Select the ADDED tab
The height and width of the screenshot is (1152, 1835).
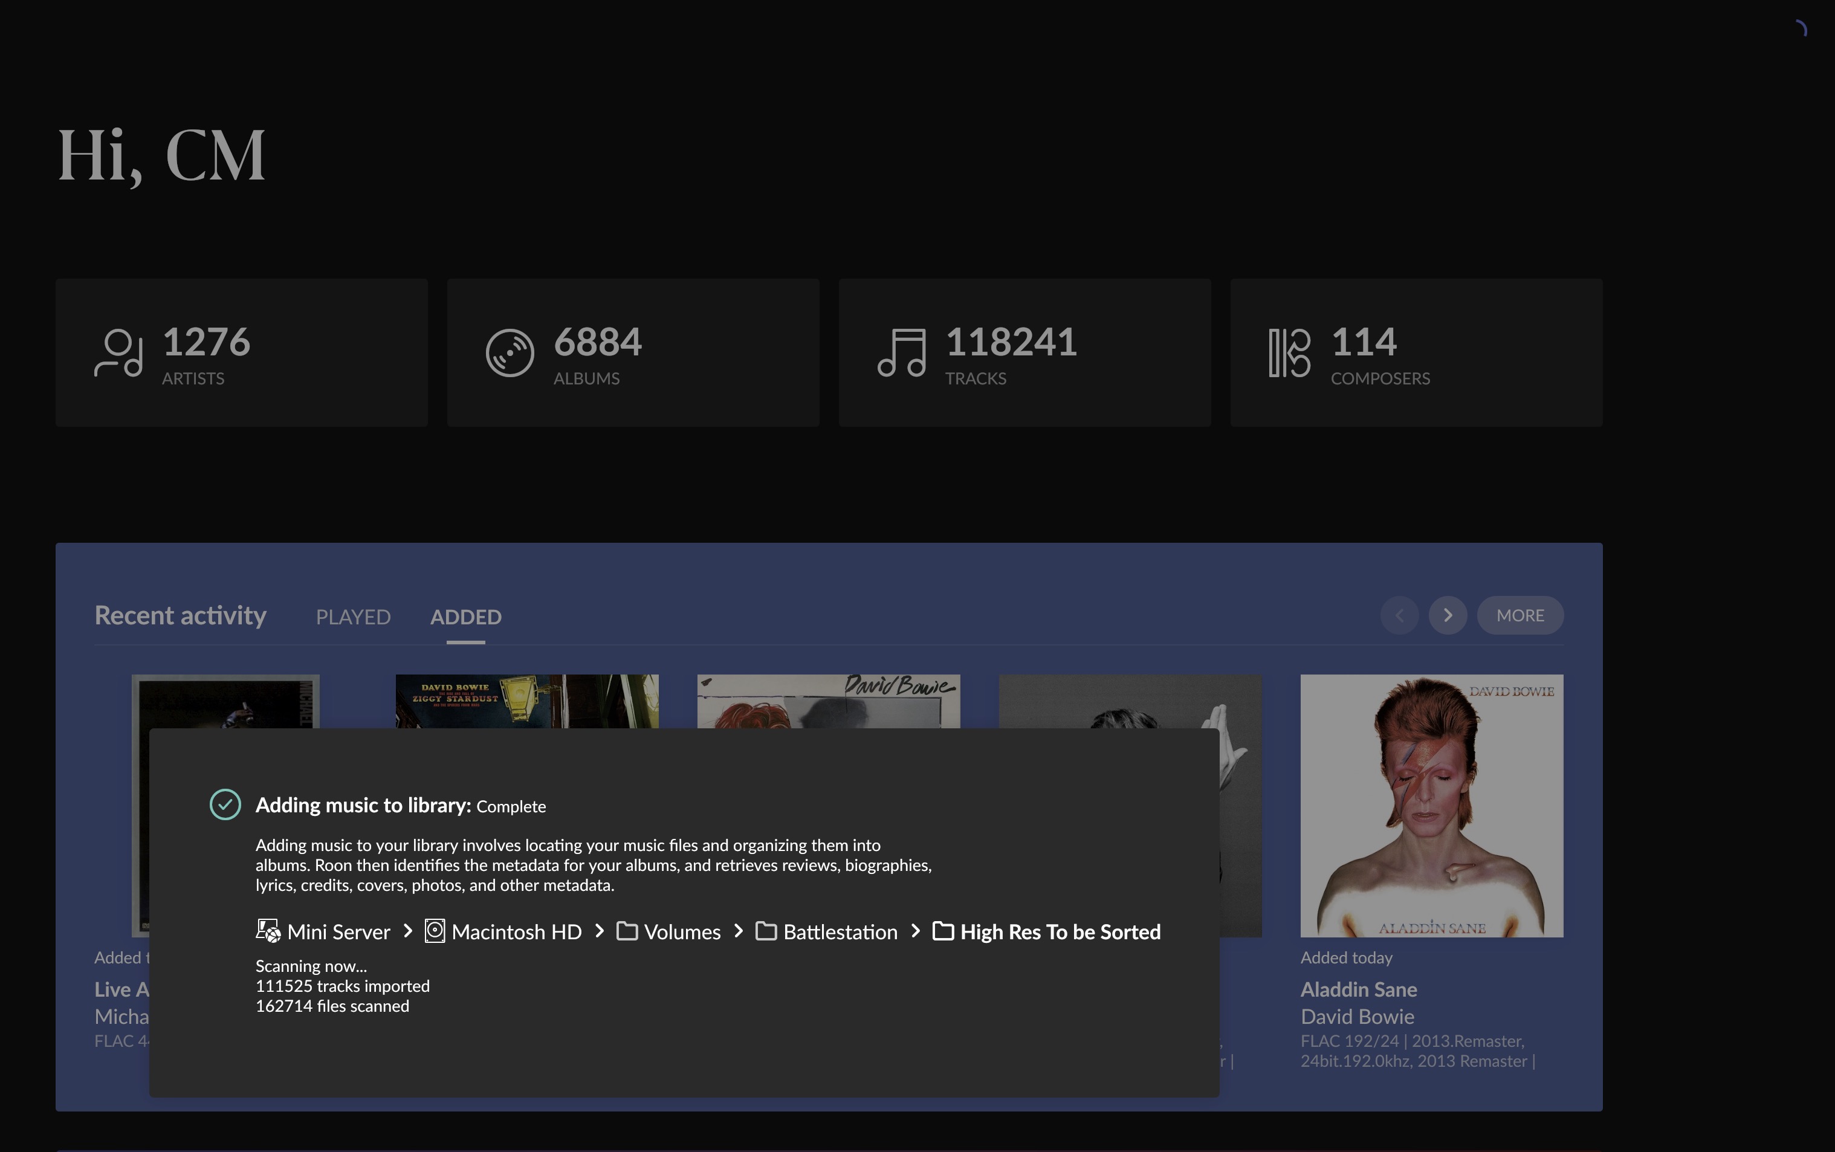coord(466,616)
